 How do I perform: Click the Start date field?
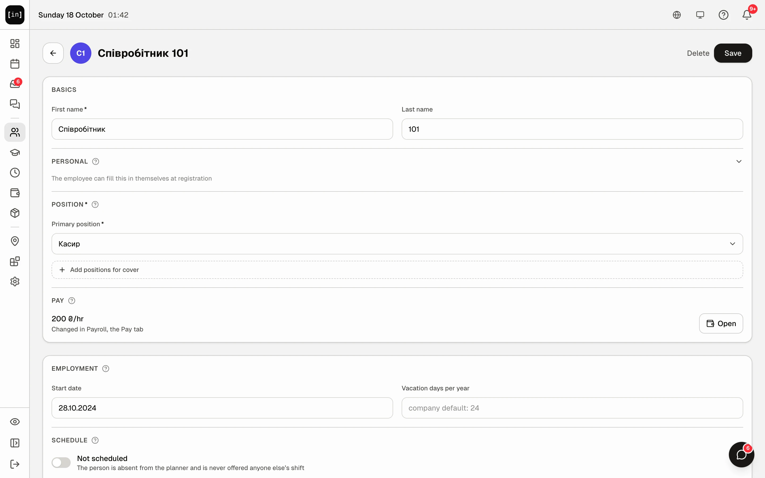tap(222, 408)
